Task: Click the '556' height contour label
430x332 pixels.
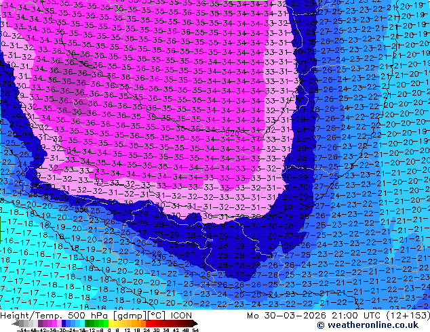Action: [x=81, y=209]
